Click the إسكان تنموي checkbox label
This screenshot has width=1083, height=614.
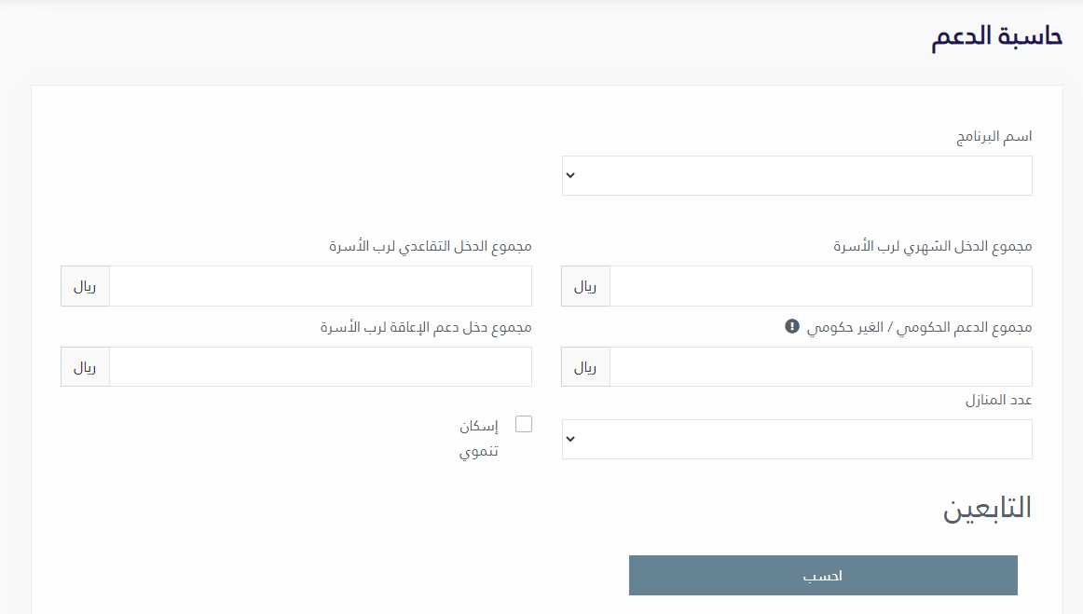tap(479, 439)
